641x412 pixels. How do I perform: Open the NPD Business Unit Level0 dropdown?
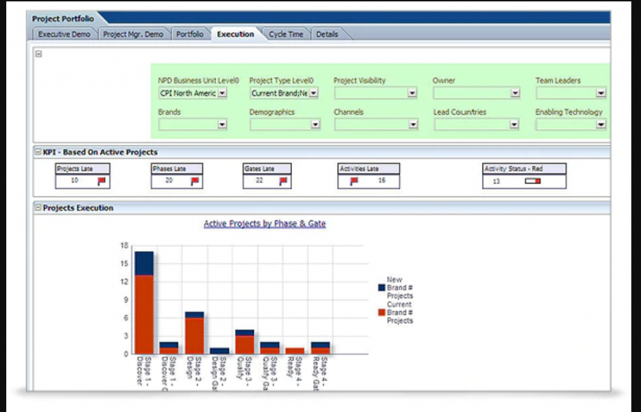tap(223, 93)
